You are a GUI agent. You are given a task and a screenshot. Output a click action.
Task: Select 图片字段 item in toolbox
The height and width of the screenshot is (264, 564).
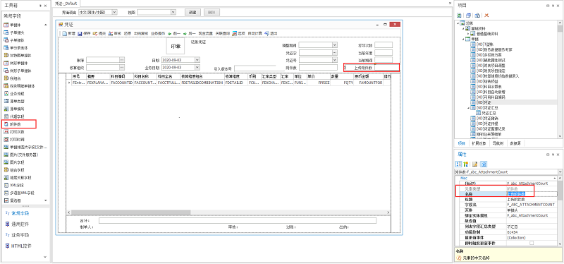pyautogui.click(x=13, y=162)
